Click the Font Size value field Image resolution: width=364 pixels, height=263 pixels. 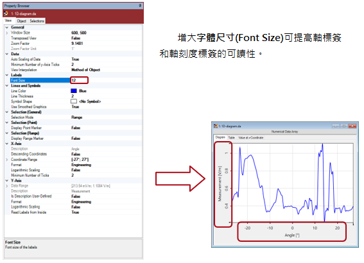tap(79, 80)
